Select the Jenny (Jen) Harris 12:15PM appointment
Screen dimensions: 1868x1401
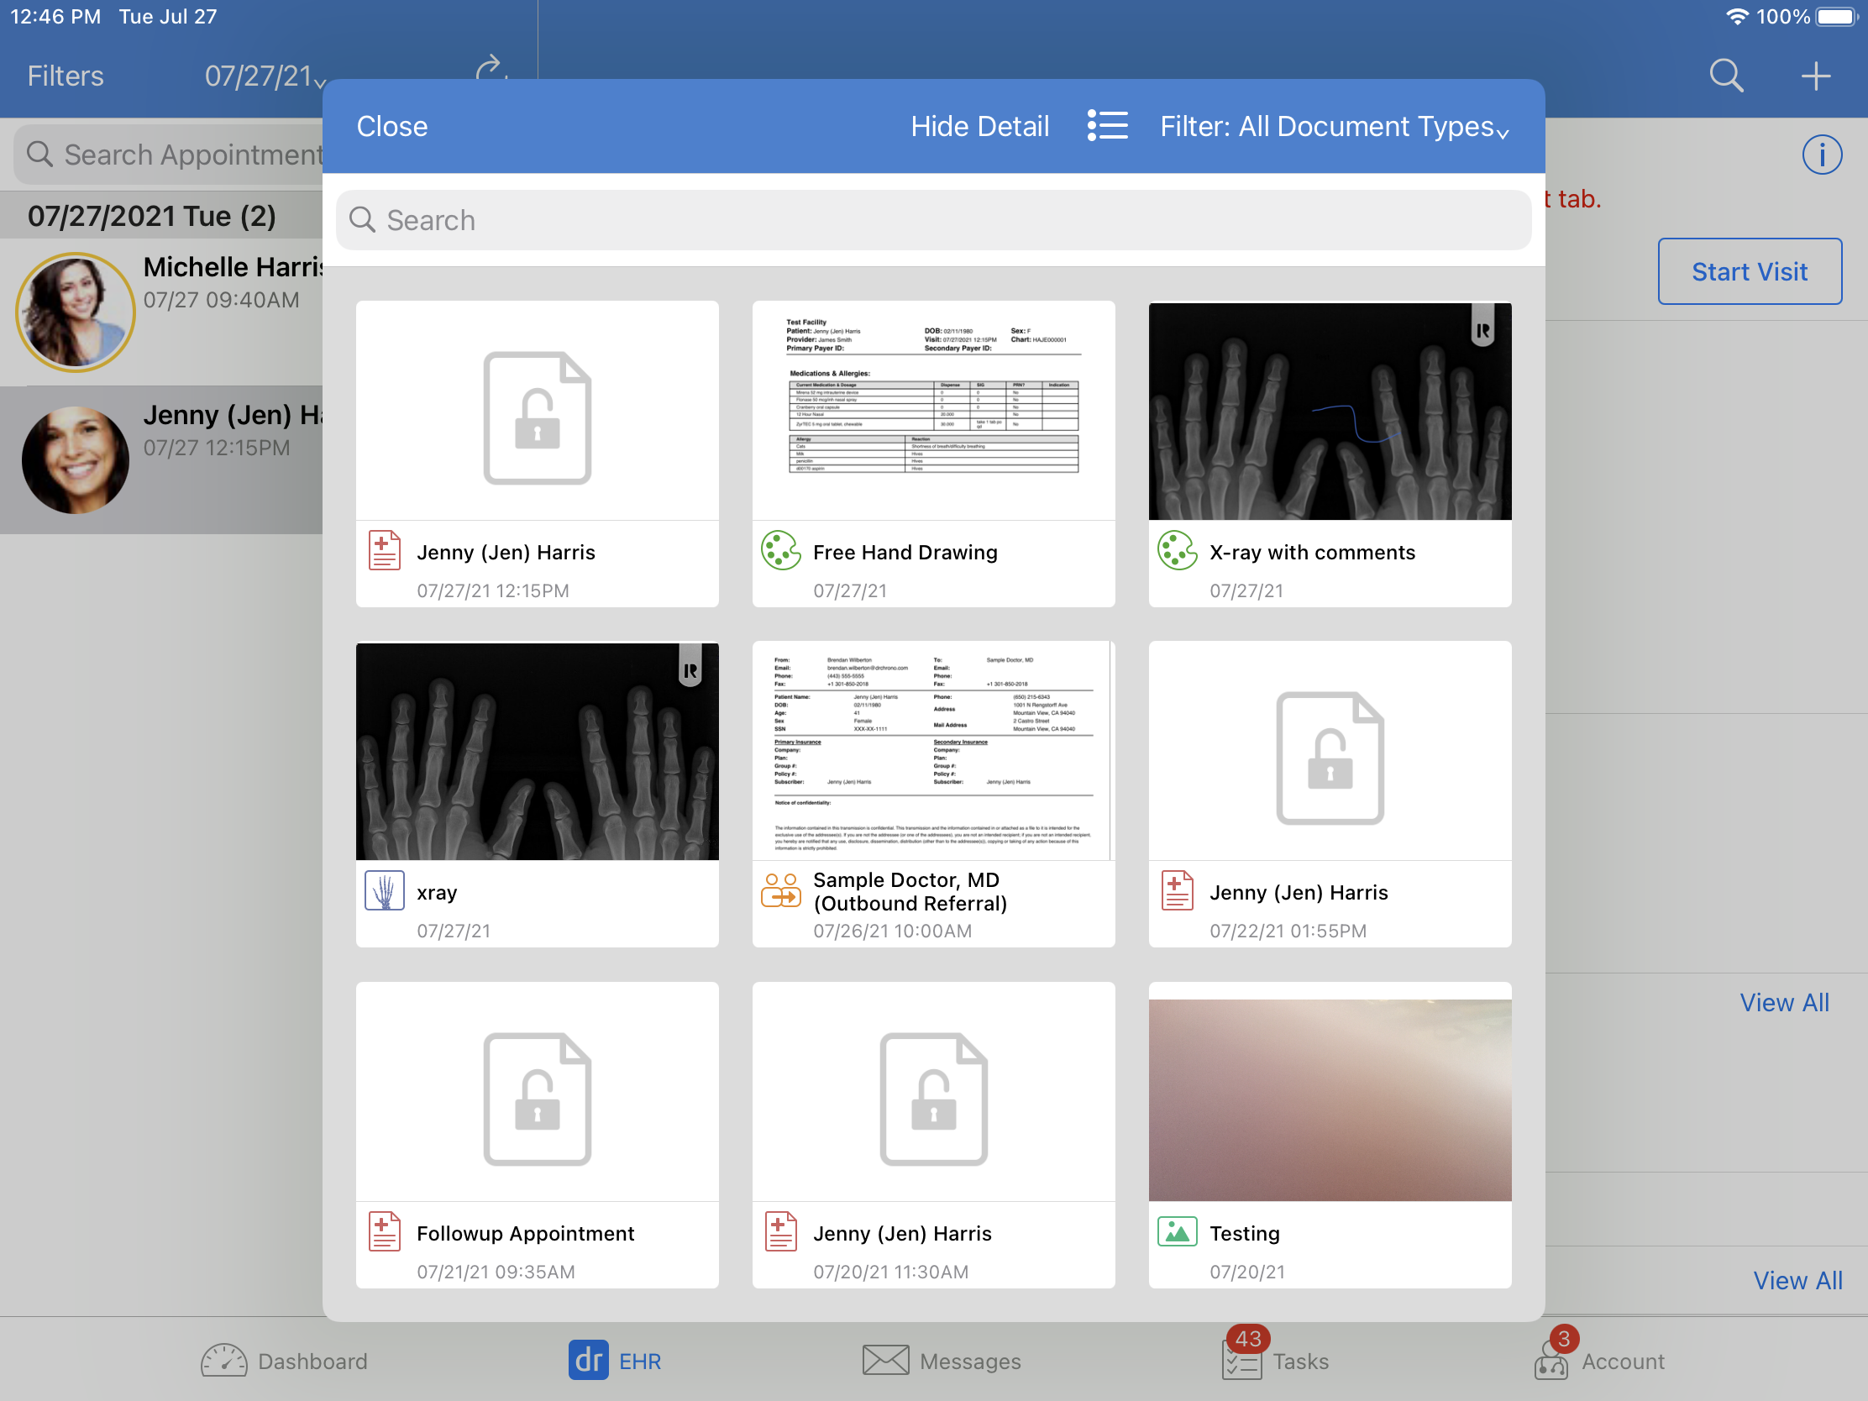(161, 460)
